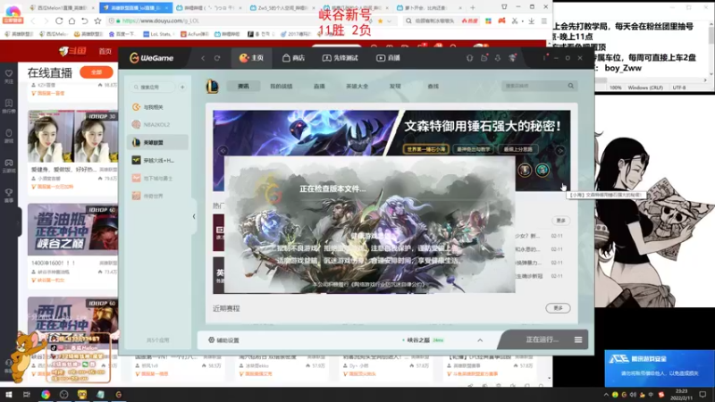Go back in the browser
Image resolution: width=715 pixels, height=402 pixels.
(x=32, y=21)
